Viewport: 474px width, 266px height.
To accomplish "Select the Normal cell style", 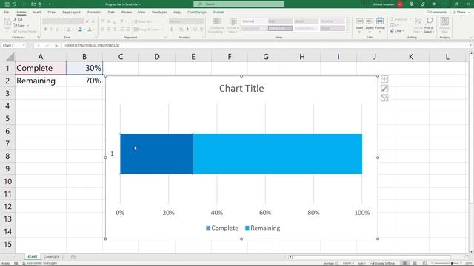I will click(x=253, y=21).
